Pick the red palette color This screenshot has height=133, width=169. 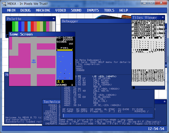tap(32, 26)
